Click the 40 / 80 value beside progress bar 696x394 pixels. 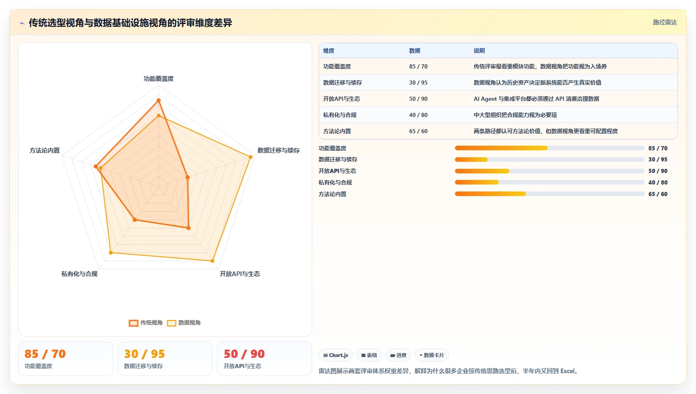tap(658, 183)
